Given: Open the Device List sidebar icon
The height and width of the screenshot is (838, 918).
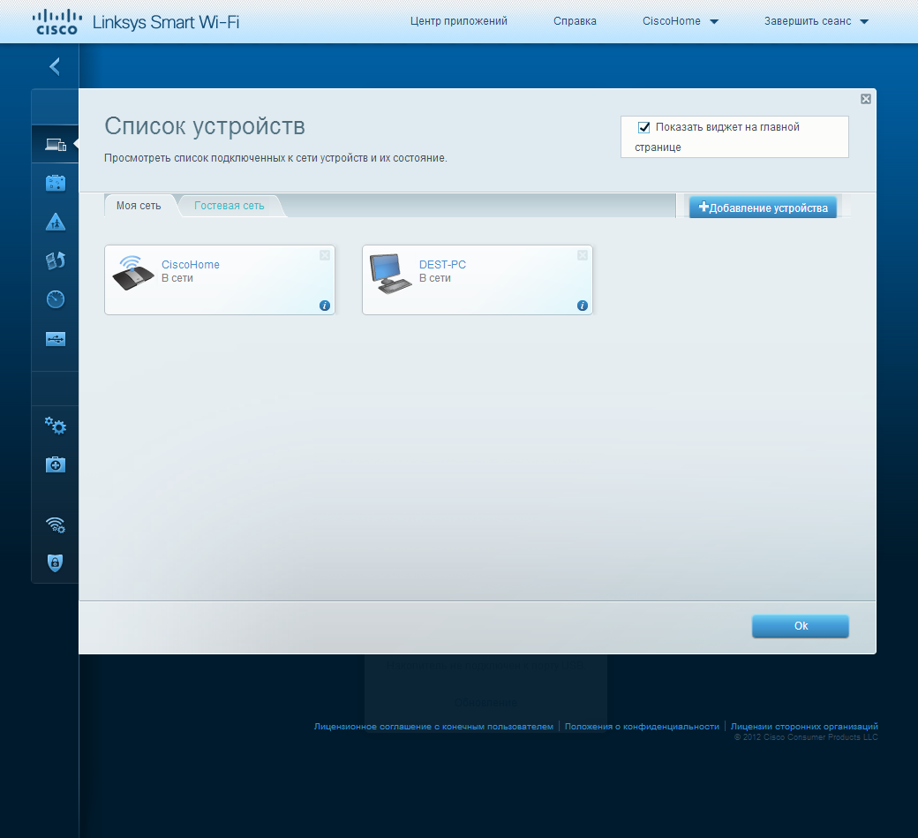Looking at the screenshot, I should [x=56, y=144].
